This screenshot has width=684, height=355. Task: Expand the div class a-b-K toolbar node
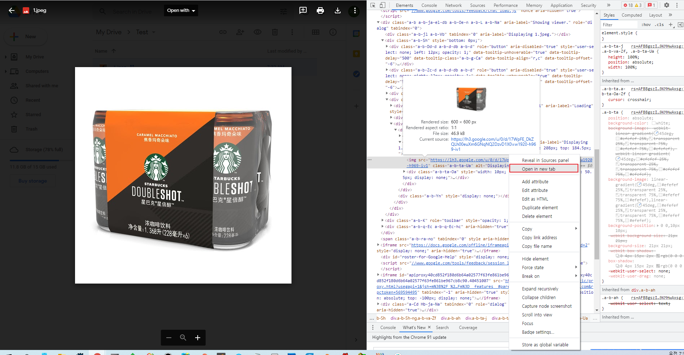382,220
